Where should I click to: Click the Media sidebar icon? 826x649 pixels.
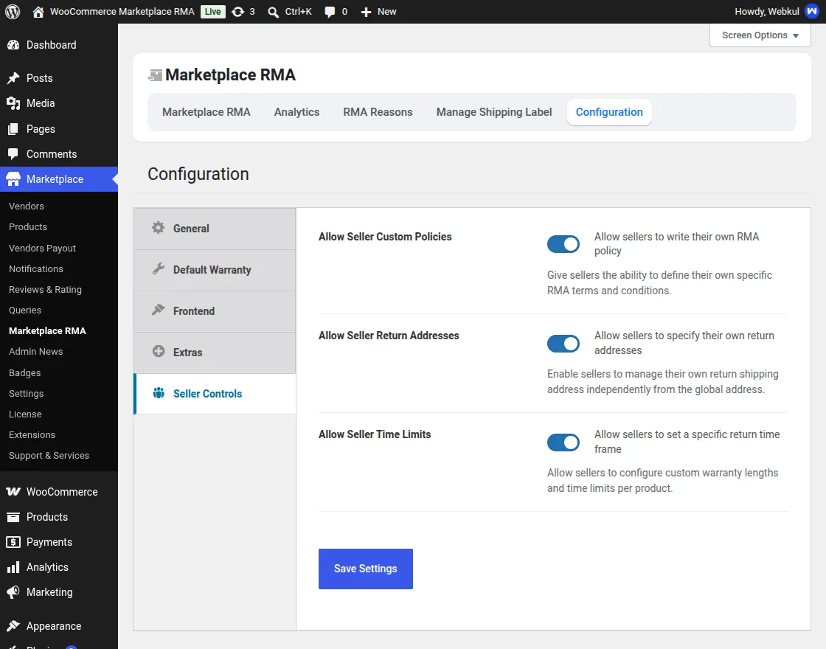pyautogui.click(x=13, y=103)
